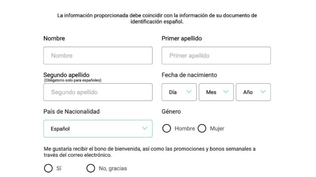
Task: Click the chevron arrow in Año selector
Action: tap(263, 92)
